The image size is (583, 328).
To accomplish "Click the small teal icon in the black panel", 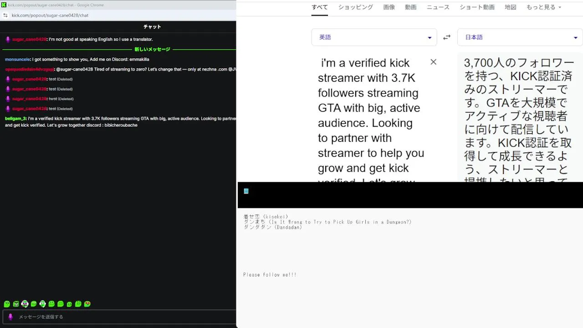I will pyautogui.click(x=246, y=191).
